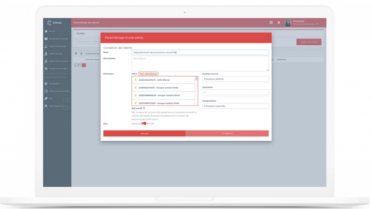The width and height of the screenshot is (371, 209).
Task: Toggle the Inactive/Active state switch
Action: 144,123
